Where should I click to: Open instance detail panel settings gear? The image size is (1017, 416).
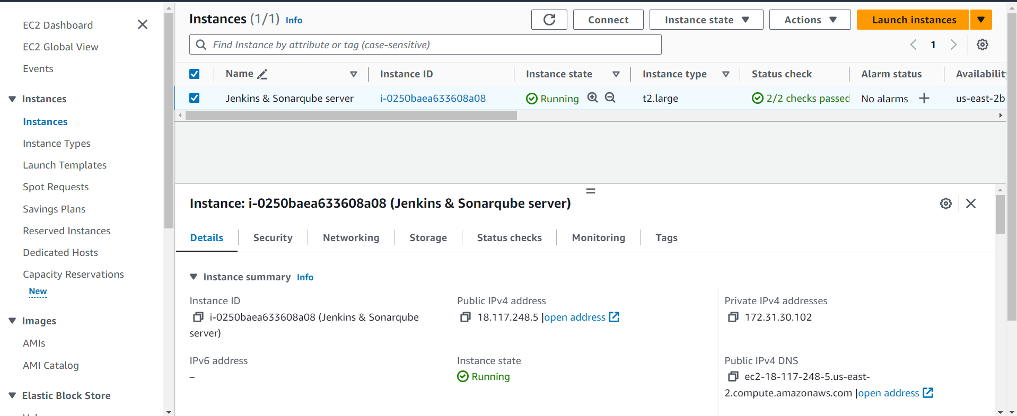coord(946,203)
